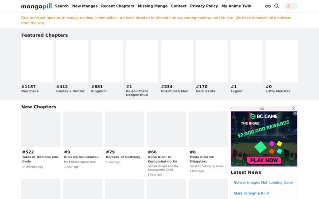The width and height of the screenshot is (319, 199).
Task: Open the Missing Manga page
Action: 152,6
